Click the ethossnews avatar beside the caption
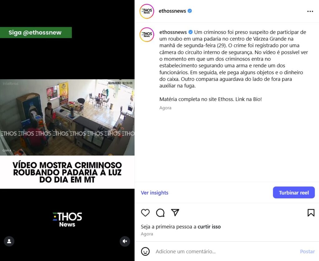Image resolution: width=319 pixels, height=261 pixels. 147,35
